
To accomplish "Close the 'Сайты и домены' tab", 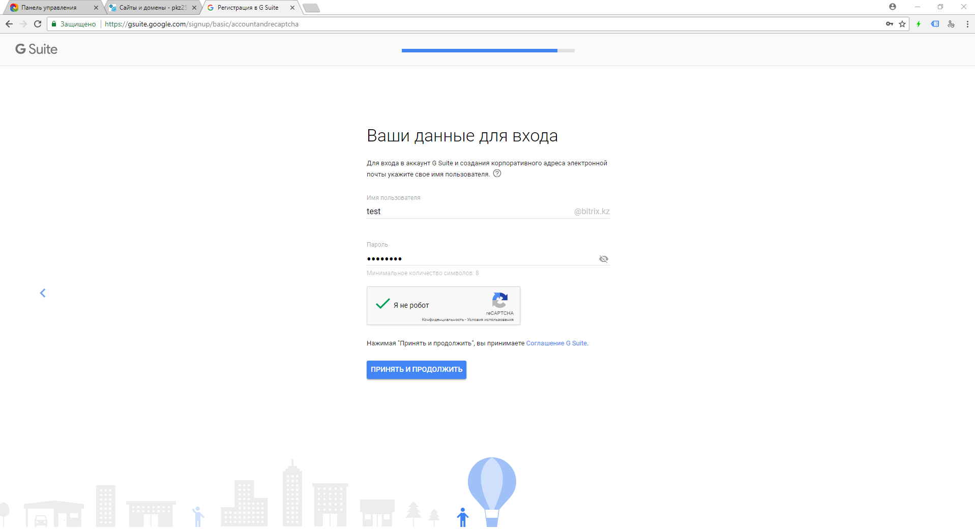I will (194, 8).
